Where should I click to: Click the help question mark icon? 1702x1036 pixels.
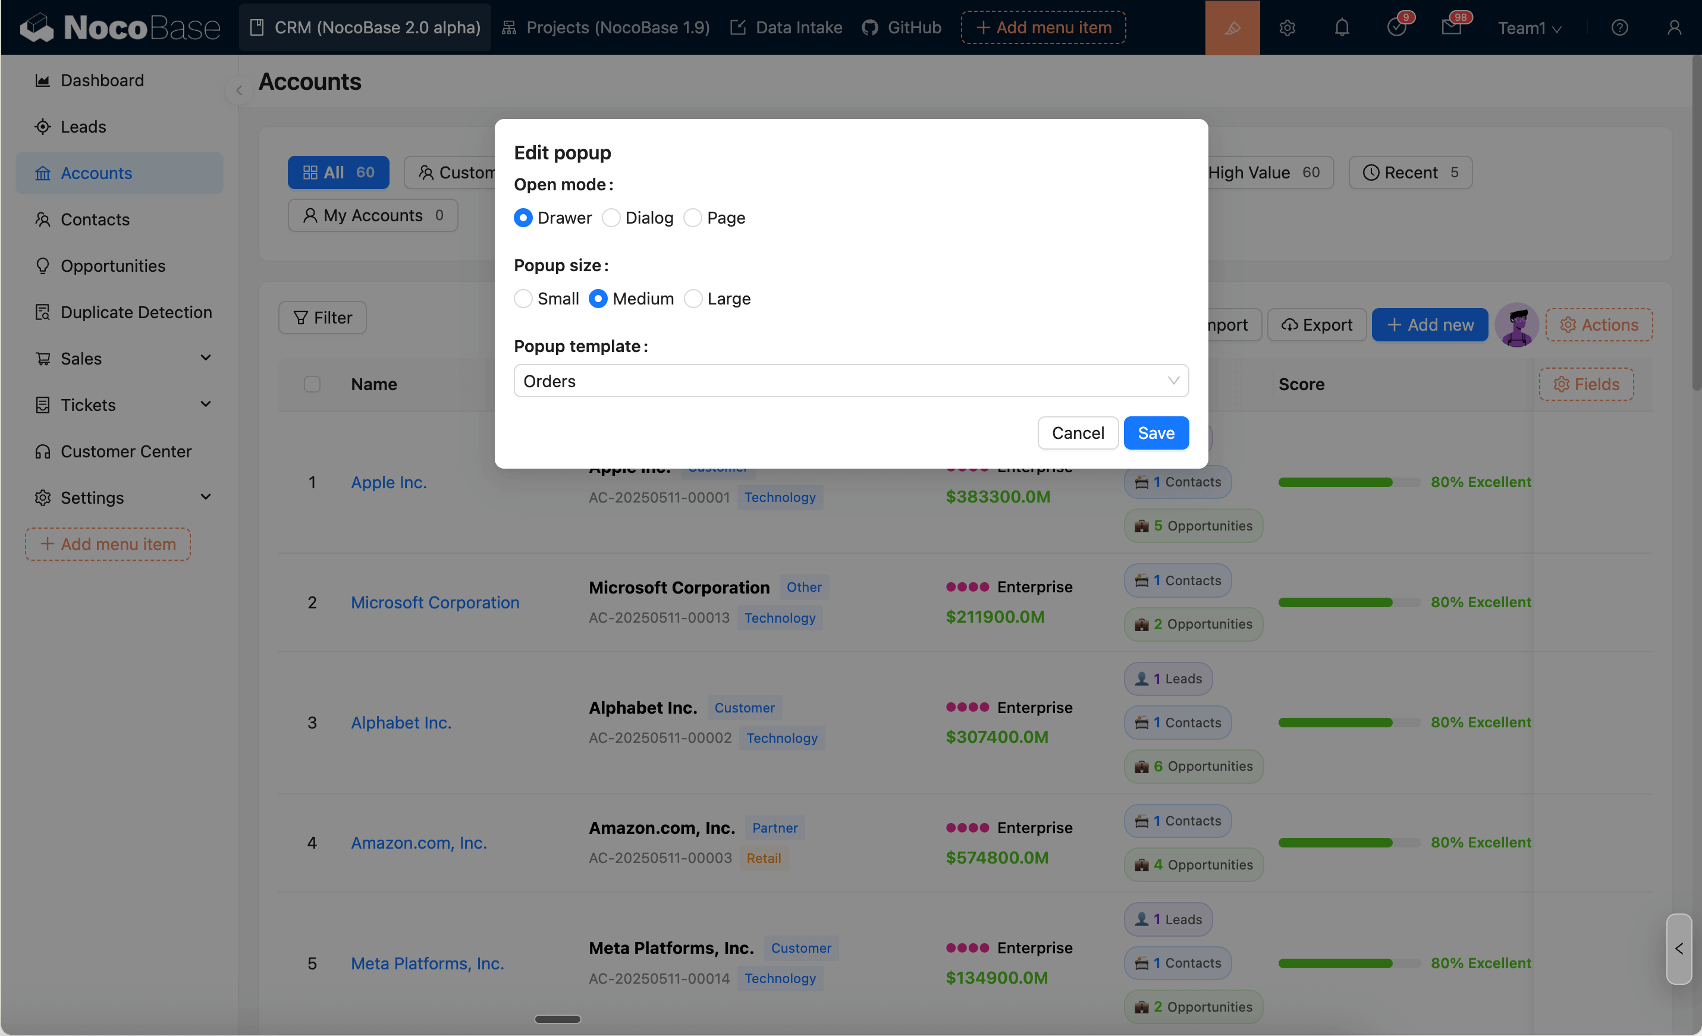tap(1619, 27)
